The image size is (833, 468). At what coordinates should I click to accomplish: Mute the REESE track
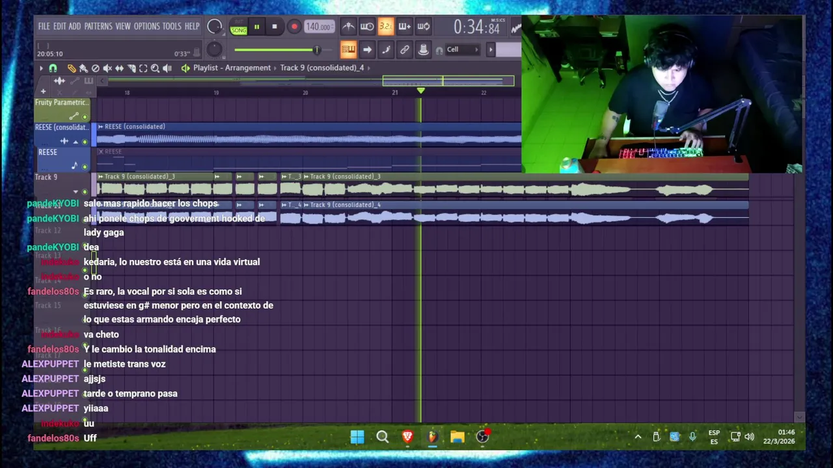[x=85, y=166]
